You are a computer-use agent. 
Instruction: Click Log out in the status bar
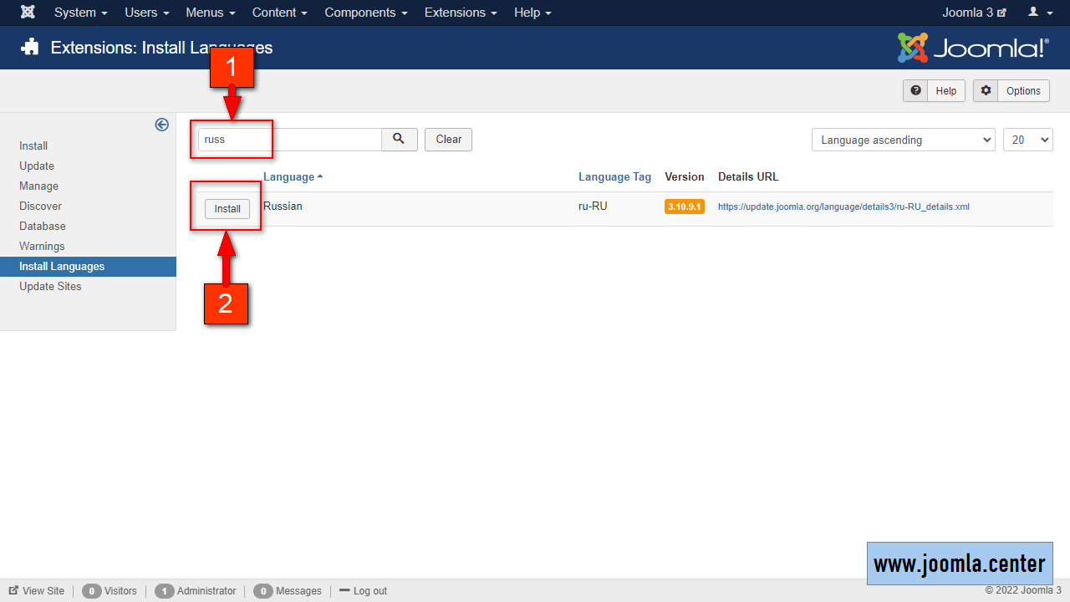coord(364,591)
